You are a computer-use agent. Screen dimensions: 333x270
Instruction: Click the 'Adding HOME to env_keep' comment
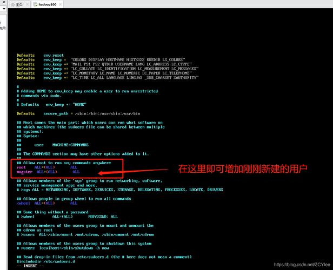[87, 91]
